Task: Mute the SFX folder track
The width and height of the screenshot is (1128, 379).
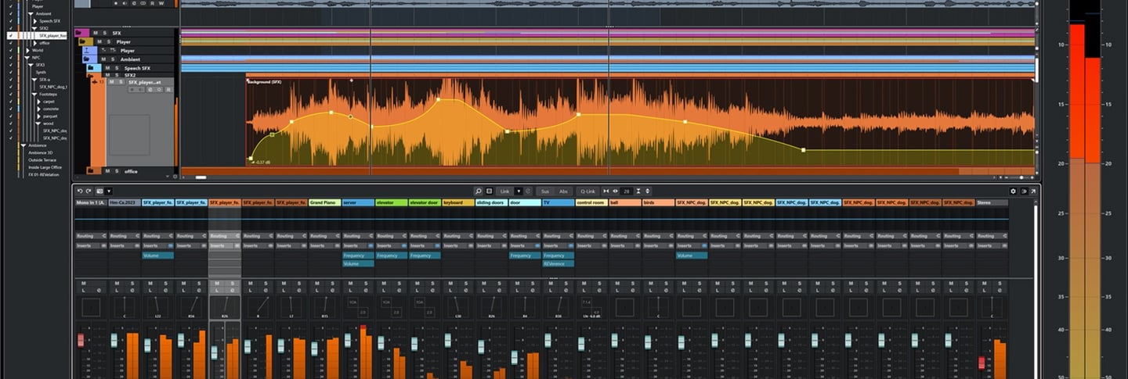Action: tap(96, 33)
